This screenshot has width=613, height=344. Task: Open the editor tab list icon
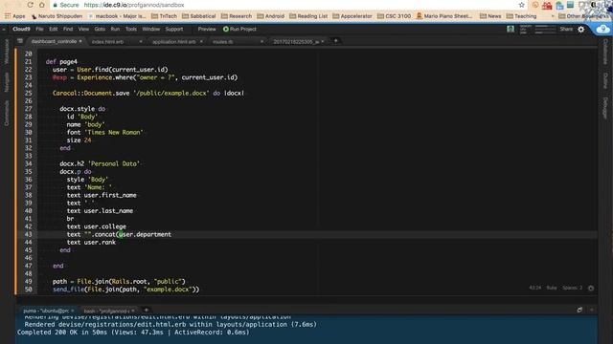(x=20, y=41)
